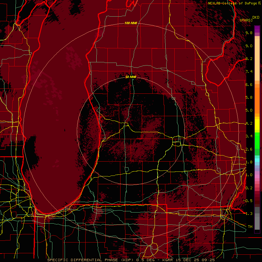
Task: Click the 9.0 value on the color scale
Action: [249, 46]
